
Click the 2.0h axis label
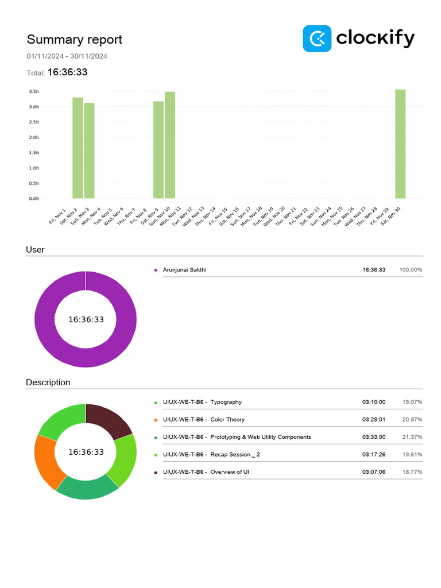coord(34,137)
